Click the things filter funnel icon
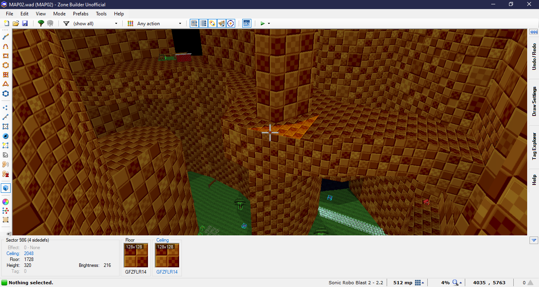Viewport: 539px width, 287px height. 66,23
